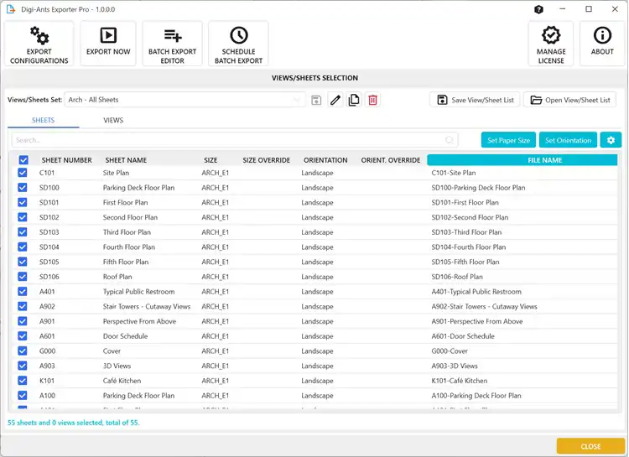Click the Set Orientation button
629x457 pixels.
coord(568,140)
